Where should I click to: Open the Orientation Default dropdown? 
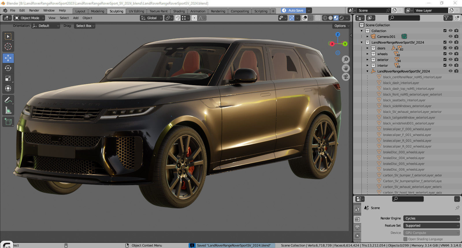point(46,26)
